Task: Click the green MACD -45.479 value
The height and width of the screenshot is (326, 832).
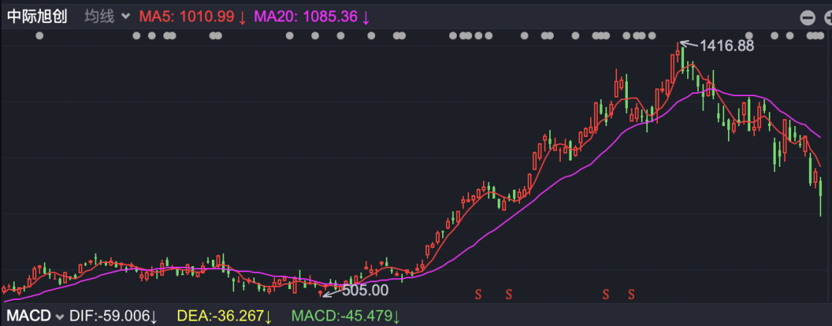Action: 344,316
